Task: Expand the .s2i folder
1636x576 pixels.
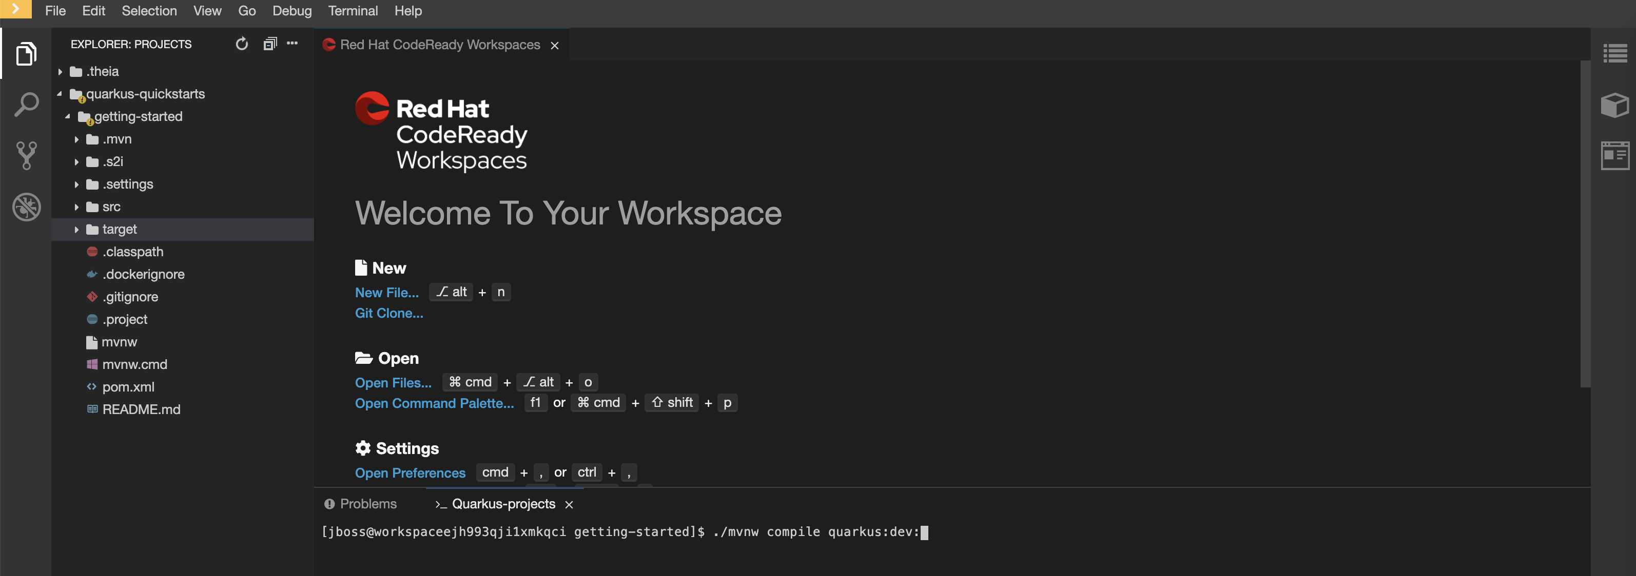Action: coord(77,162)
